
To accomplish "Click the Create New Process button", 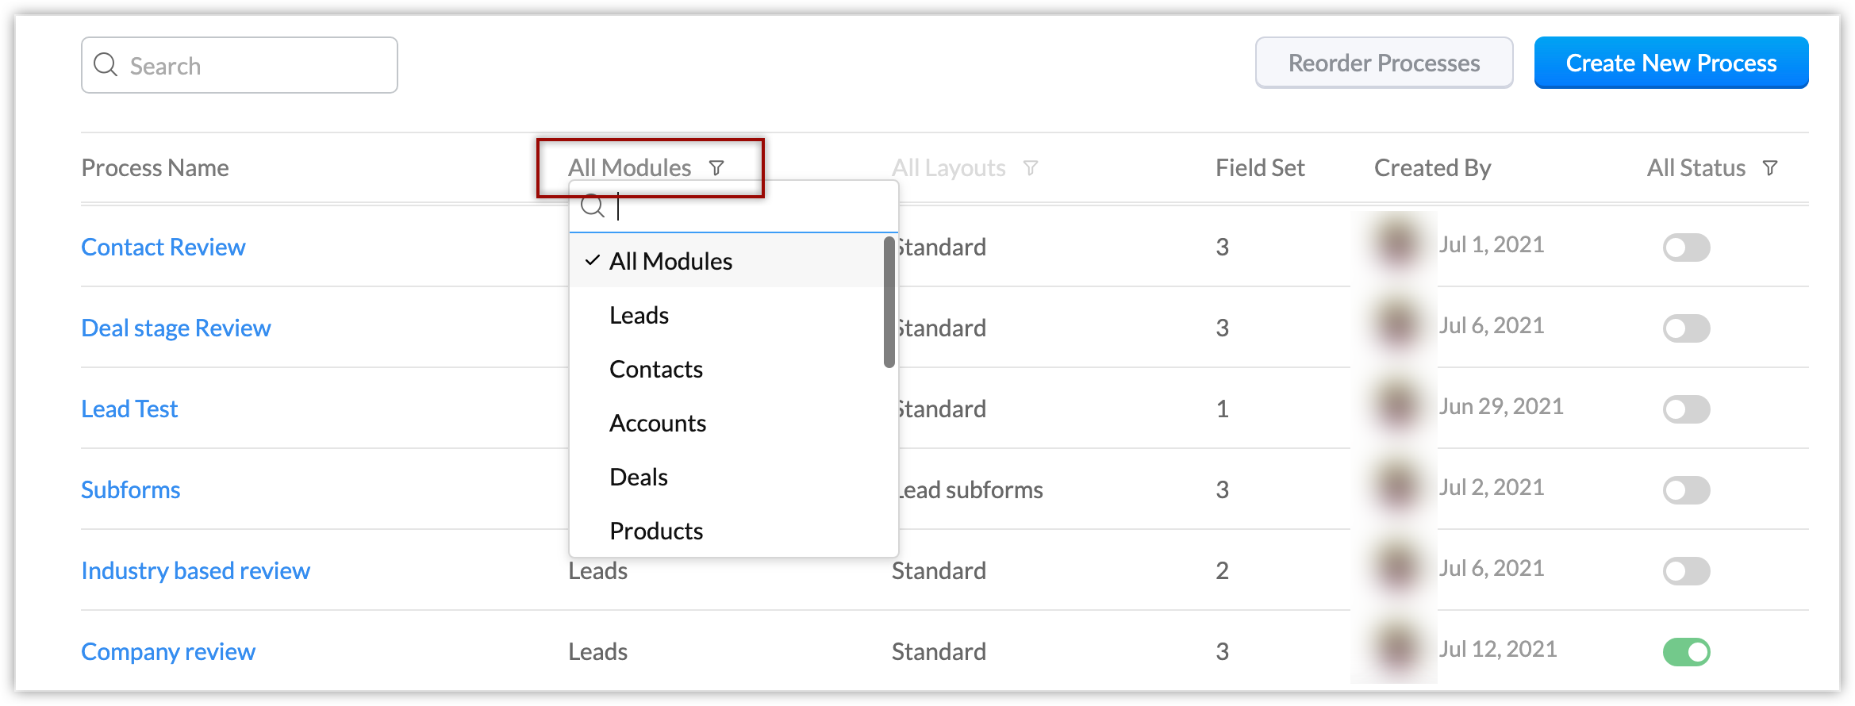I will [1671, 63].
